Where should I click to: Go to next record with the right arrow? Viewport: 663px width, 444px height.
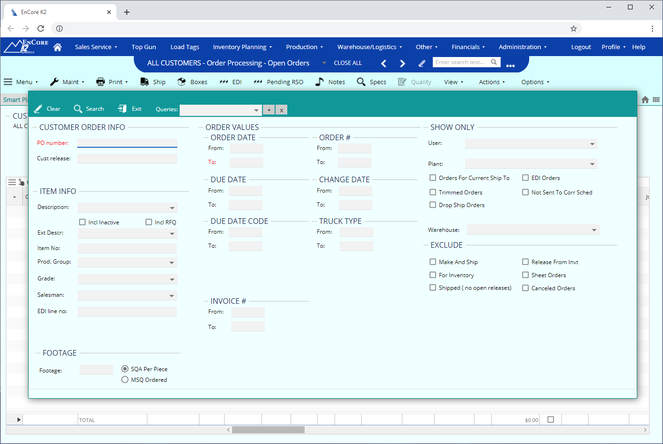402,64
